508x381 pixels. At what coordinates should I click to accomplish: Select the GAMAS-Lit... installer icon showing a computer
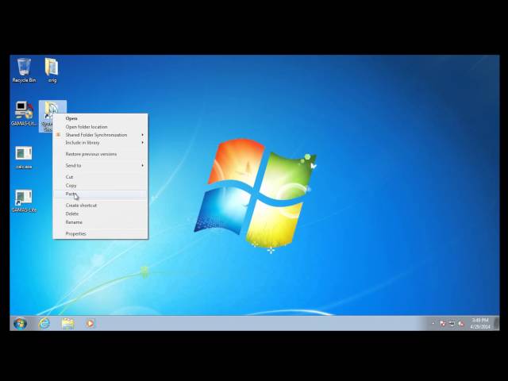point(24,114)
